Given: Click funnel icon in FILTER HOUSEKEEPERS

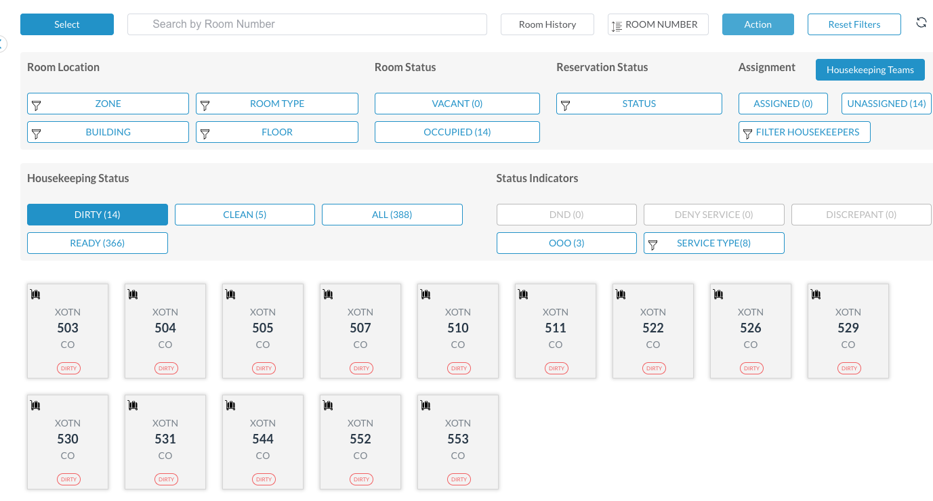Looking at the screenshot, I should coord(747,133).
